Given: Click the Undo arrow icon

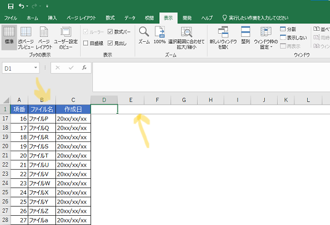Looking at the screenshot, I should (x=22, y=6).
